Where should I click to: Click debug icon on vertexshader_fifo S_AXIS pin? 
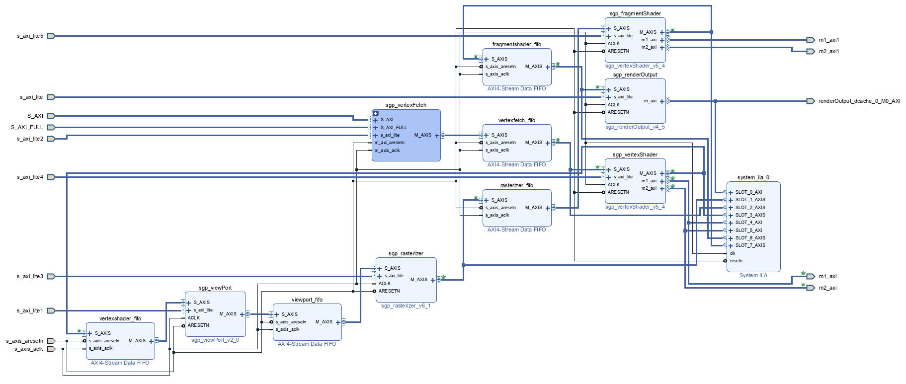79,331
